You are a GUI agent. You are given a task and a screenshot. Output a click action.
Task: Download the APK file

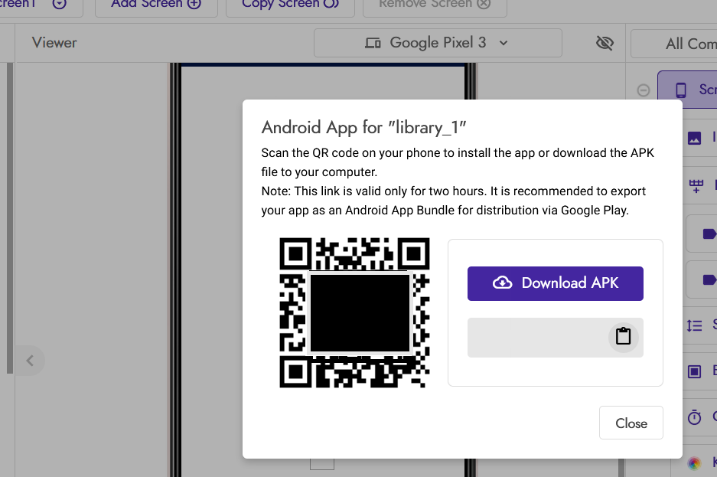click(x=555, y=283)
